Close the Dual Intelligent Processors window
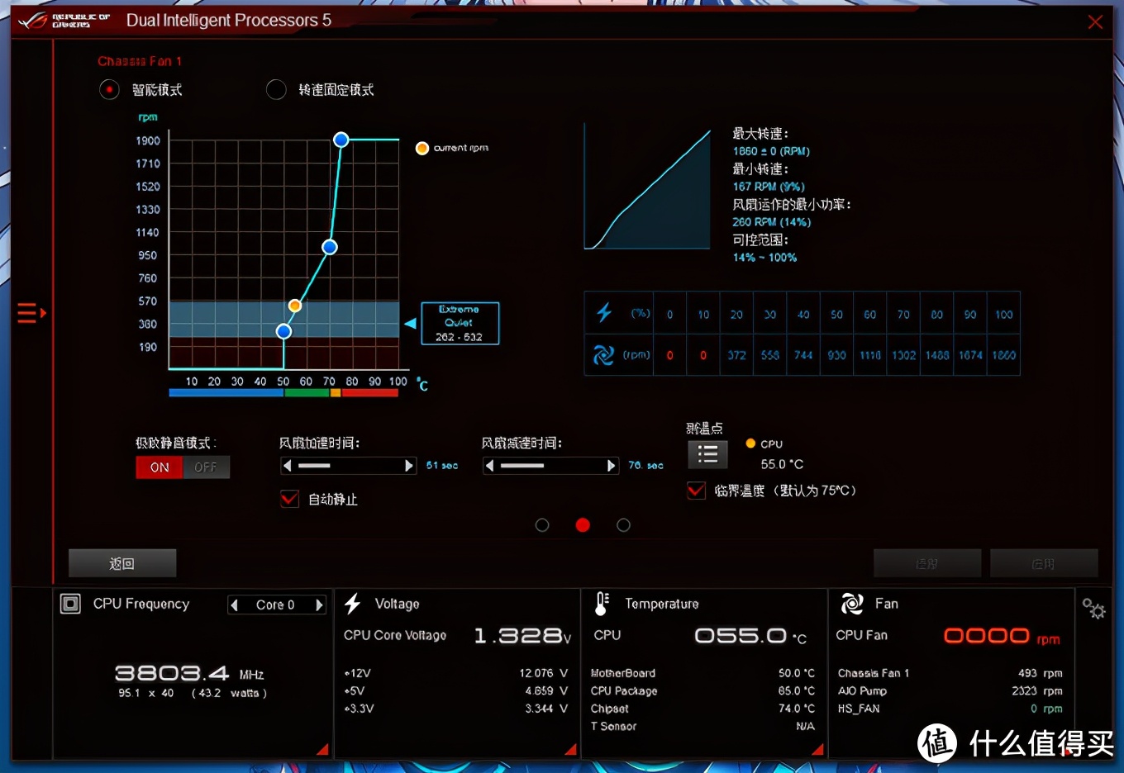The image size is (1124, 773). (1095, 22)
